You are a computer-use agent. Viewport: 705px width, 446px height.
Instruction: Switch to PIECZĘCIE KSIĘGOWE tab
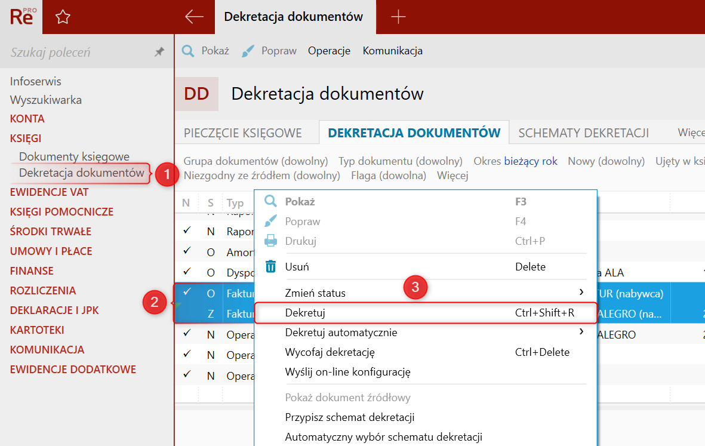coord(243,133)
